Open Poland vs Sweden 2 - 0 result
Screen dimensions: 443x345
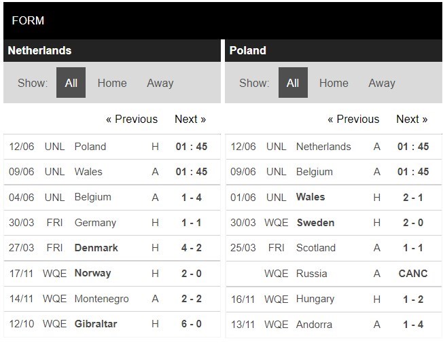(413, 223)
